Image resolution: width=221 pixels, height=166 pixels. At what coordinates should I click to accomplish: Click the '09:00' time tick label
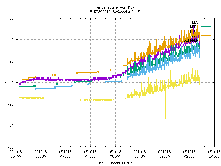point(164,156)
